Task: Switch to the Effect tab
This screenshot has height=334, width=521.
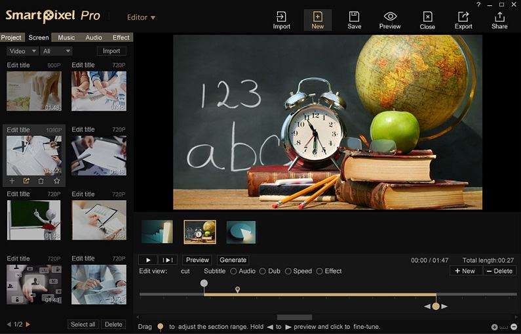Action: 121,37
